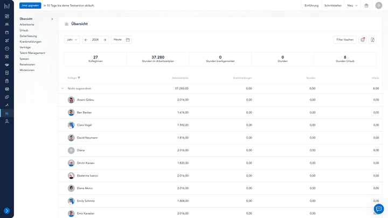
Task: Click the filter icon next to Kollegin
Action: [79, 78]
